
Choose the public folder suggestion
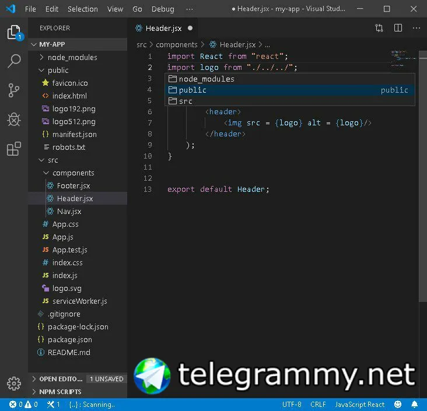click(290, 90)
